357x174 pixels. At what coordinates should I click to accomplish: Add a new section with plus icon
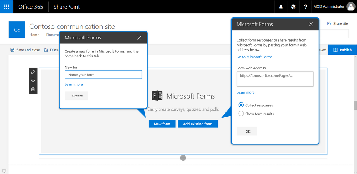(x=183, y=158)
